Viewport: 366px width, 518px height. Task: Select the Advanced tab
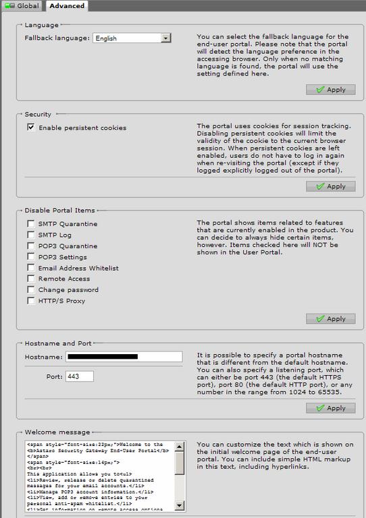[67, 6]
